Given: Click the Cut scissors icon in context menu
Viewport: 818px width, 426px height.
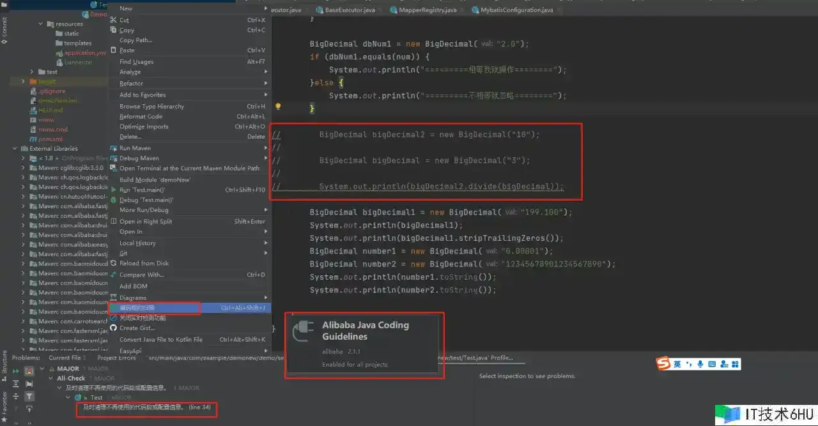Looking at the screenshot, I should click(x=114, y=20).
